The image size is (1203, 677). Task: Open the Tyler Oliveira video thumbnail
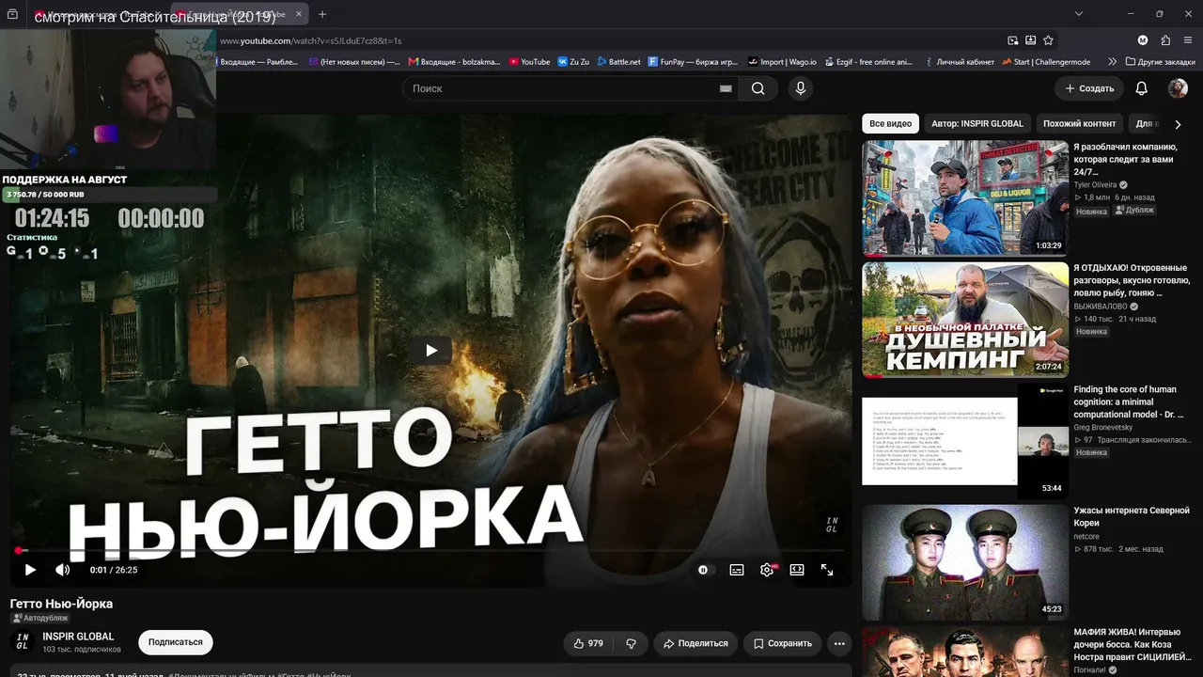click(x=965, y=198)
